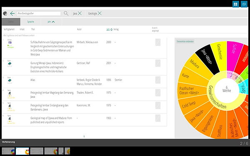Tick the checkbox for the Djawa and Madura row
Viewport: 250px width, 156px height.
pyautogui.click(x=158, y=118)
